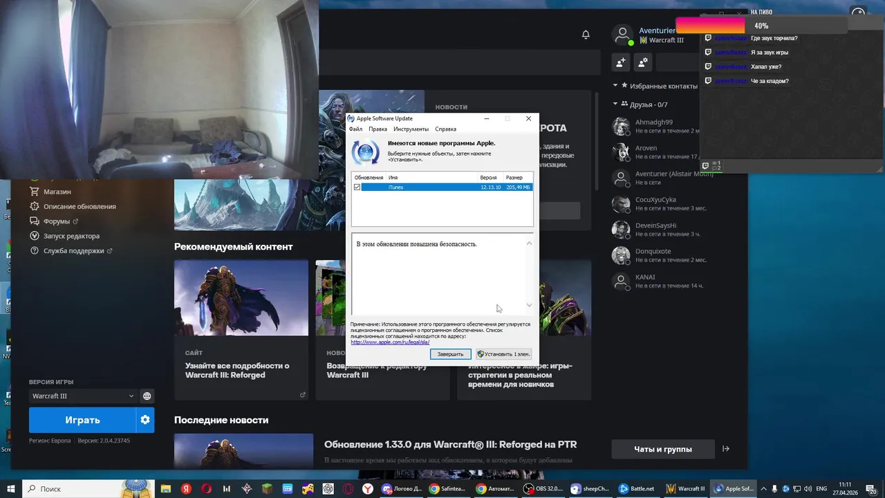Click the Версия column header

(x=488, y=178)
